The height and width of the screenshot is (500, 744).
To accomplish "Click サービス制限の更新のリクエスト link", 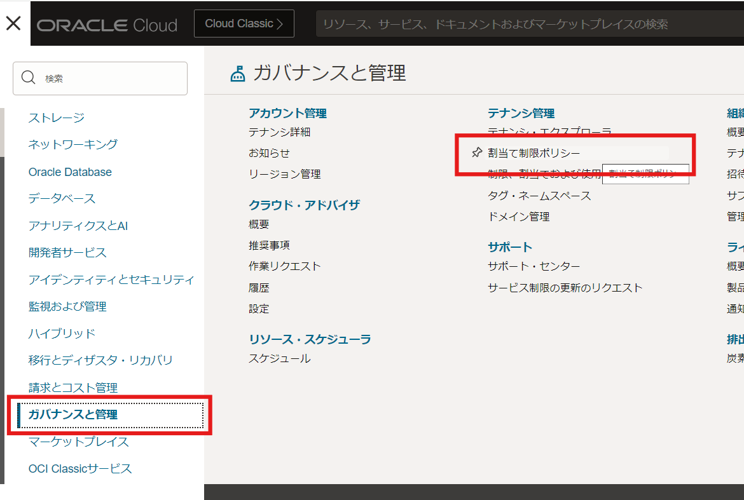I will coord(565,288).
